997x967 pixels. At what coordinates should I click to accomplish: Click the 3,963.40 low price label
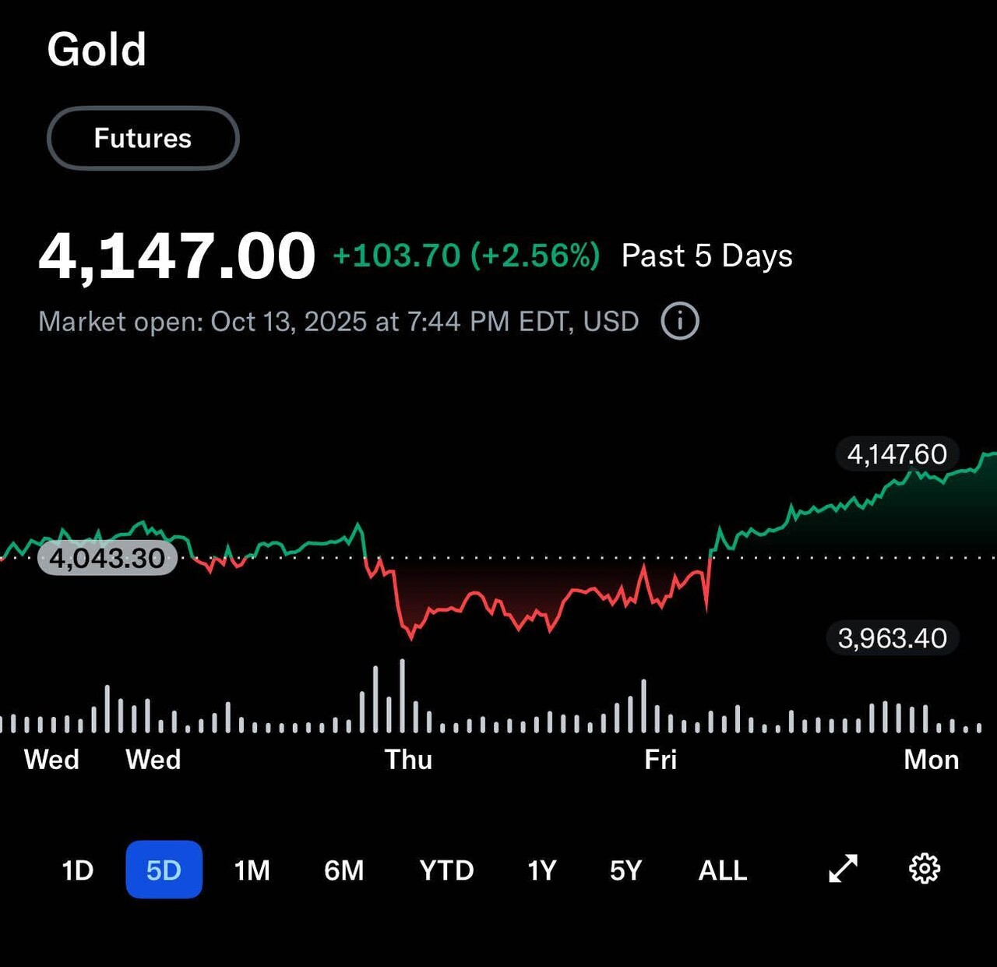coord(892,638)
